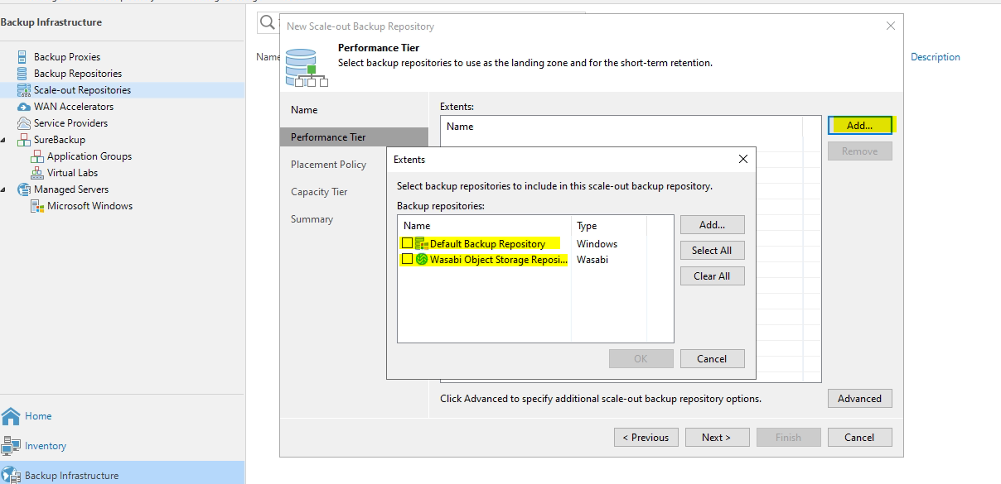Click the Description column header
The image size is (1001, 484).
[936, 57]
